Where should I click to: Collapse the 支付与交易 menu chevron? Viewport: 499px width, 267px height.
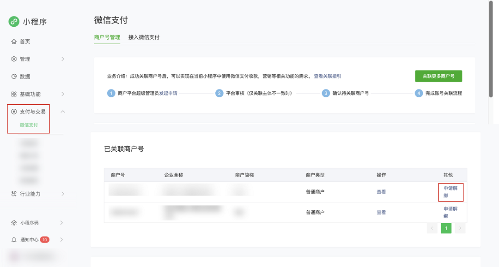point(63,112)
